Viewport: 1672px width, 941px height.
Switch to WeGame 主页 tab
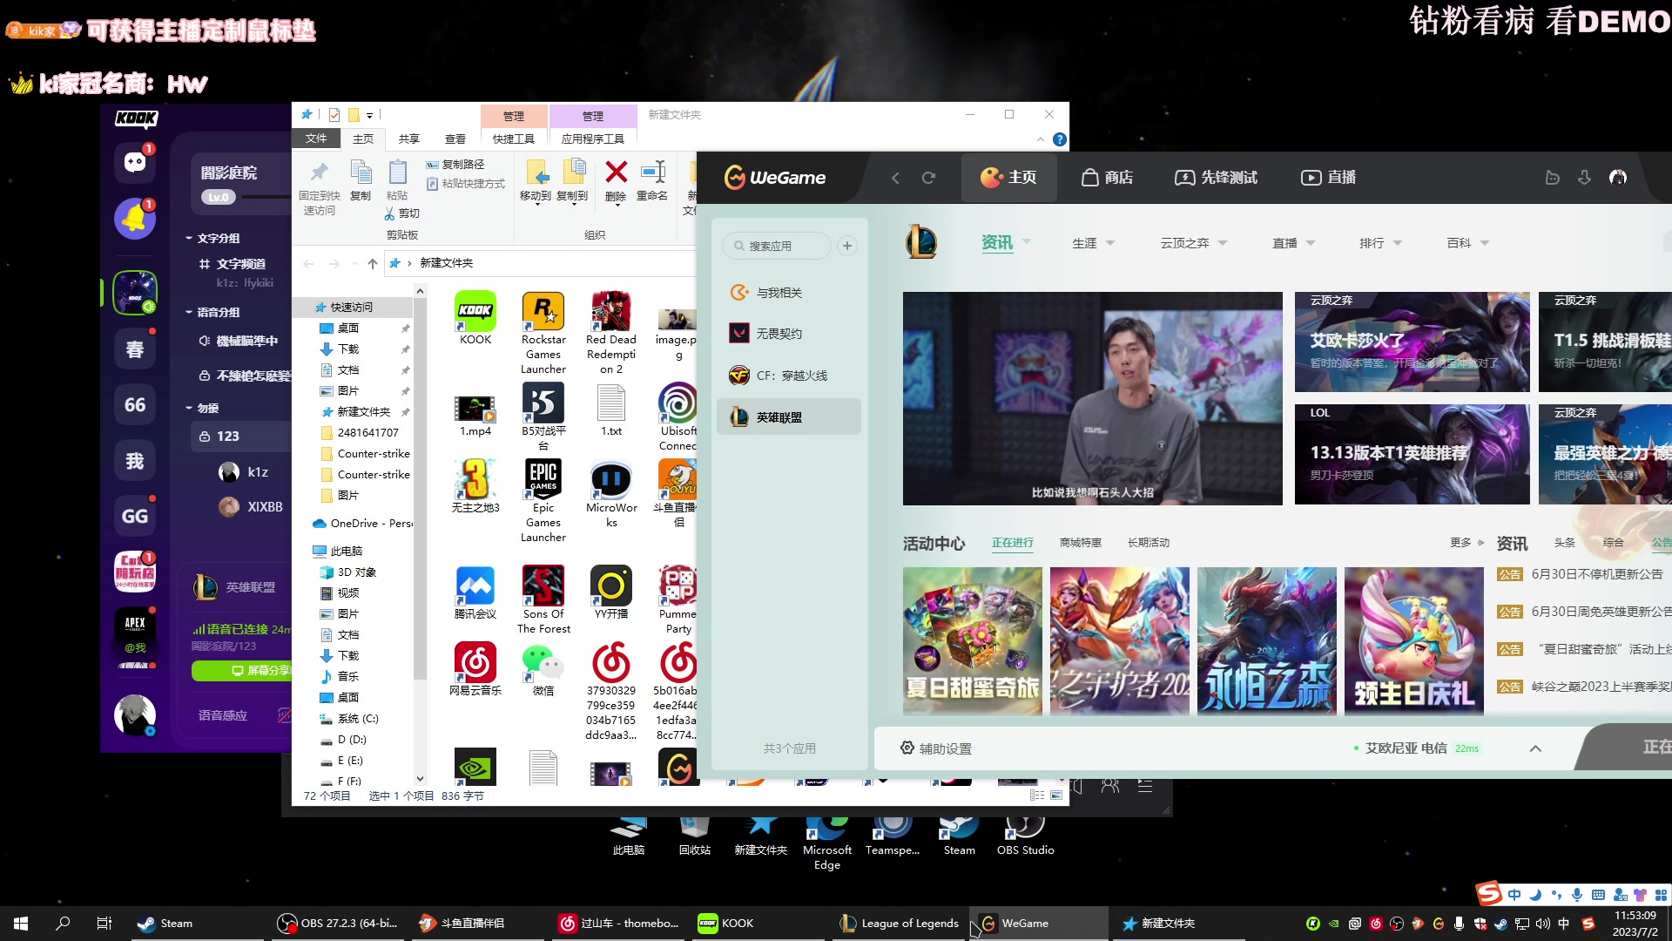1008,178
